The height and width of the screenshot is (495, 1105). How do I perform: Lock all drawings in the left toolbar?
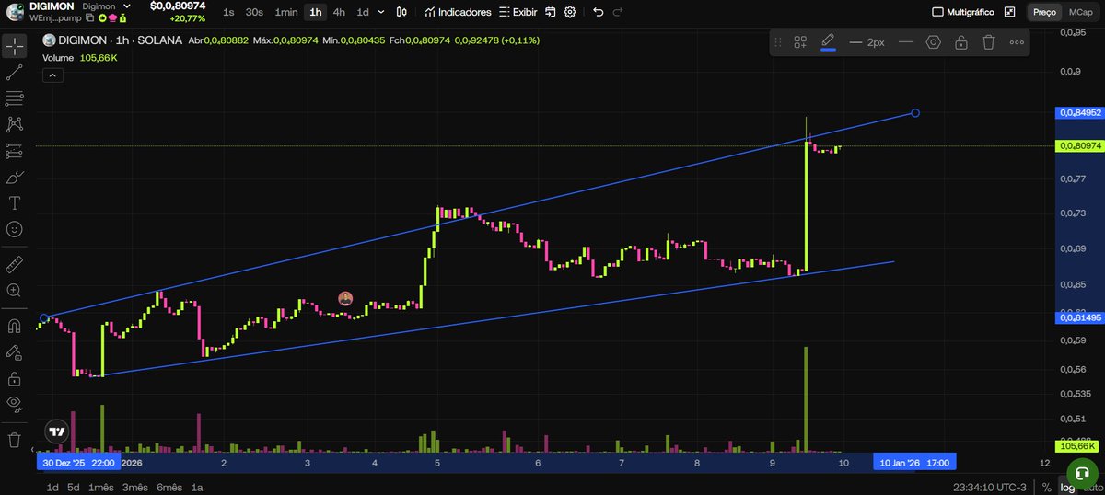coord(14,378)
